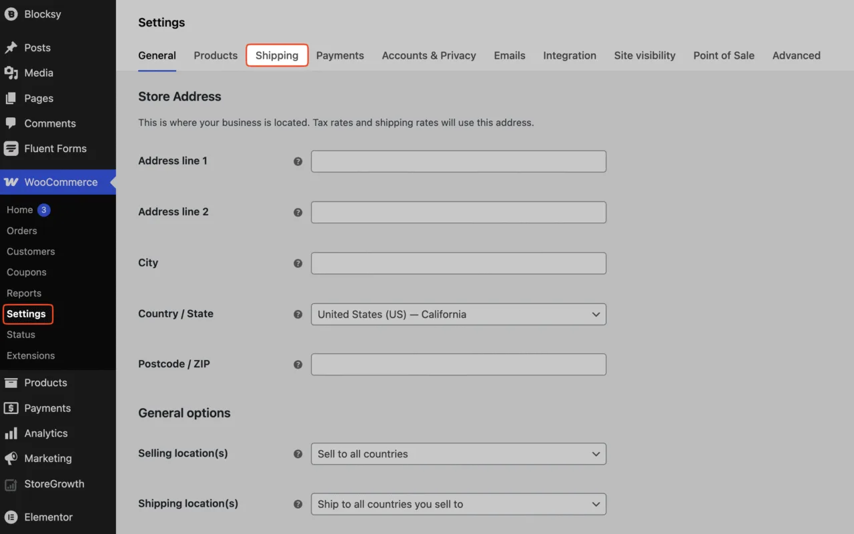Click the help icon next to Postcode / ZIP
This screenshot has height=534, width=854.
298,365
